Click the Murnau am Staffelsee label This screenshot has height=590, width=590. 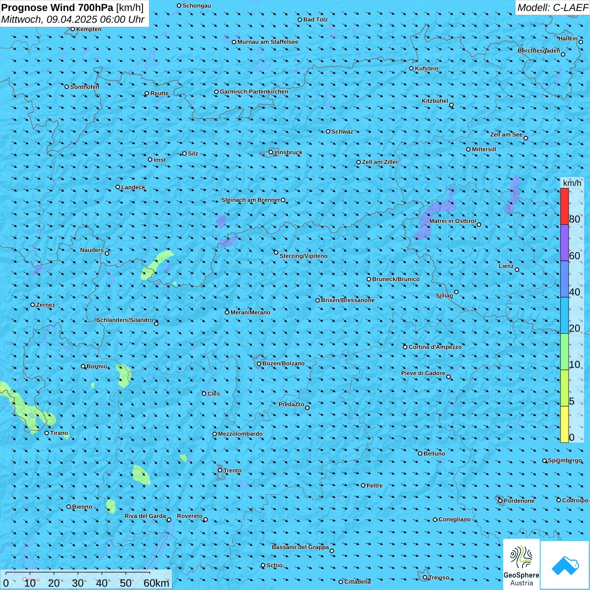pos(268,42)
